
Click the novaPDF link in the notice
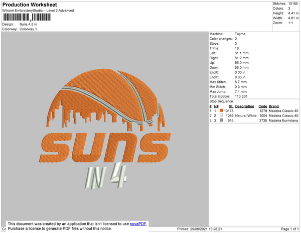(138, 224)
